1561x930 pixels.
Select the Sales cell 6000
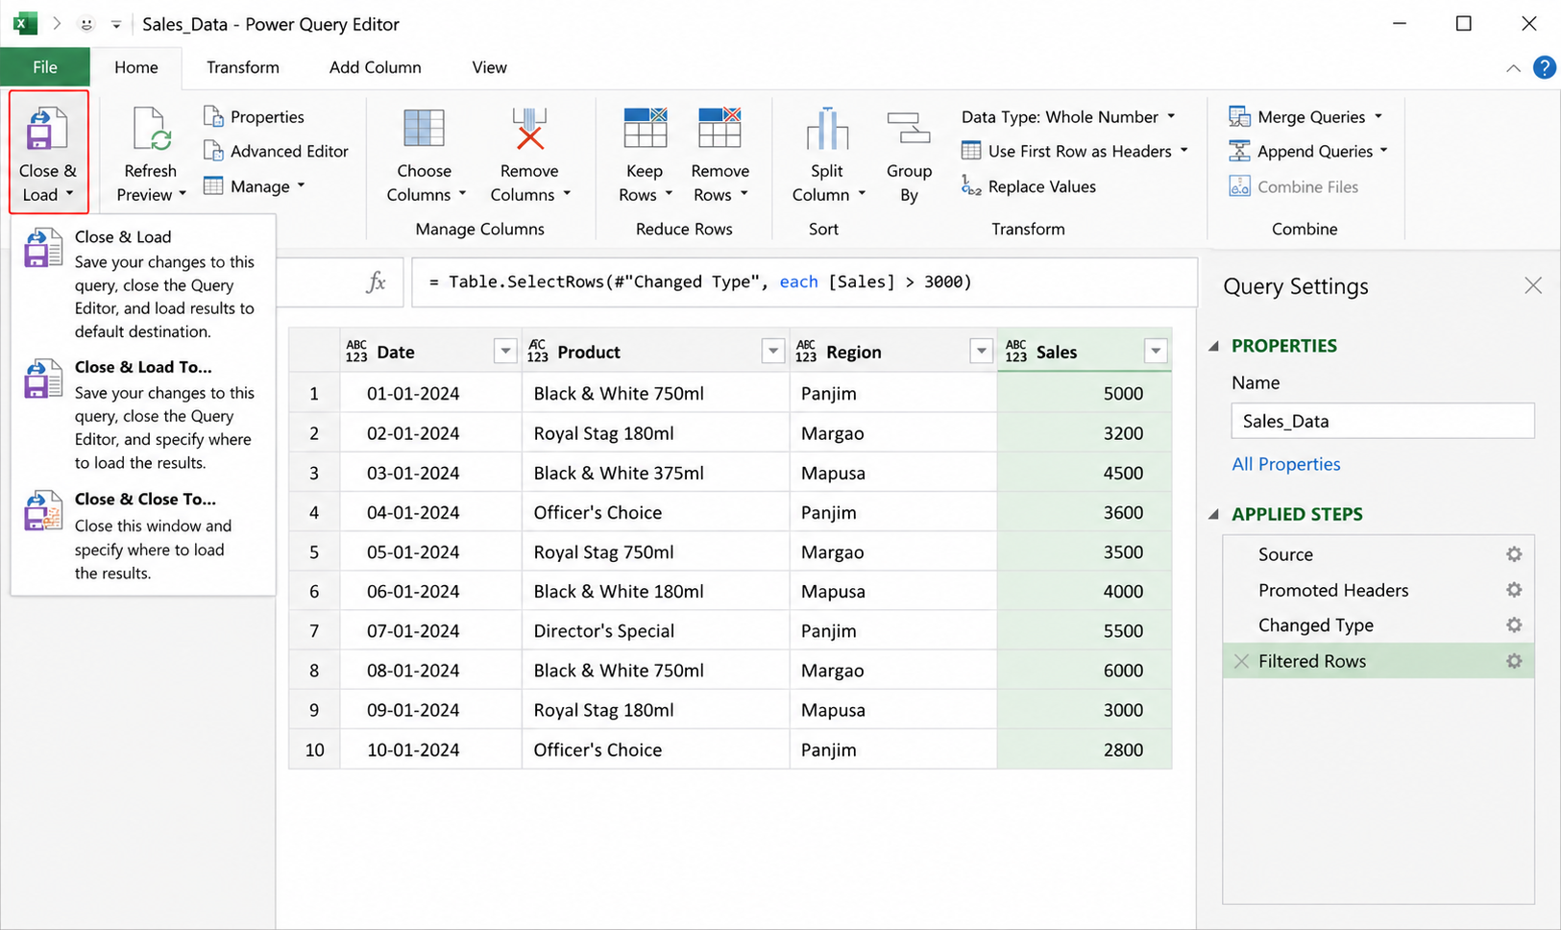[x=1084, y=671]
